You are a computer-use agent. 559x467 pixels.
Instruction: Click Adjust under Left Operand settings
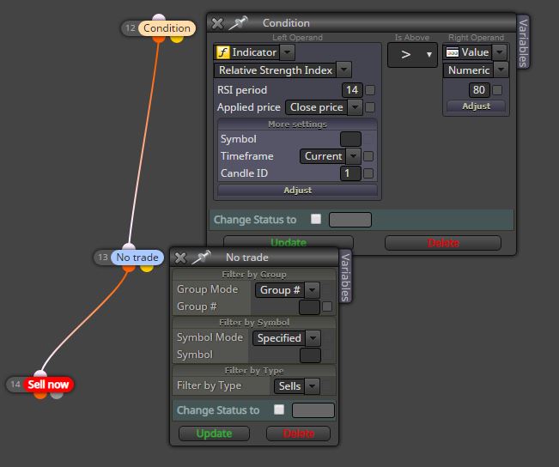tap(297, 190)
